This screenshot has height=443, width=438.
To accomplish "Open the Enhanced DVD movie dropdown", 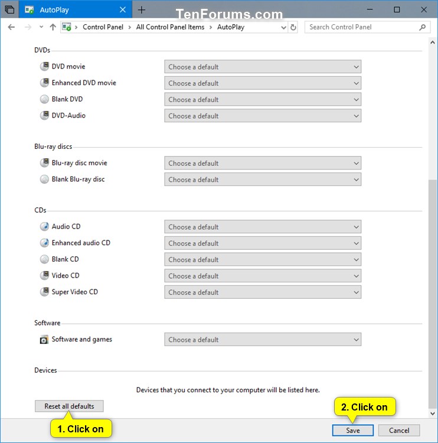I will coord(263,83).
